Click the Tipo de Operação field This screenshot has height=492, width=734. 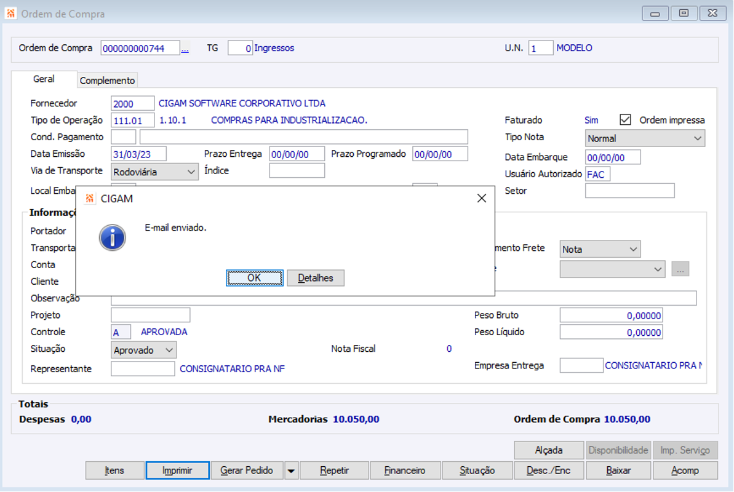point(132,121)
